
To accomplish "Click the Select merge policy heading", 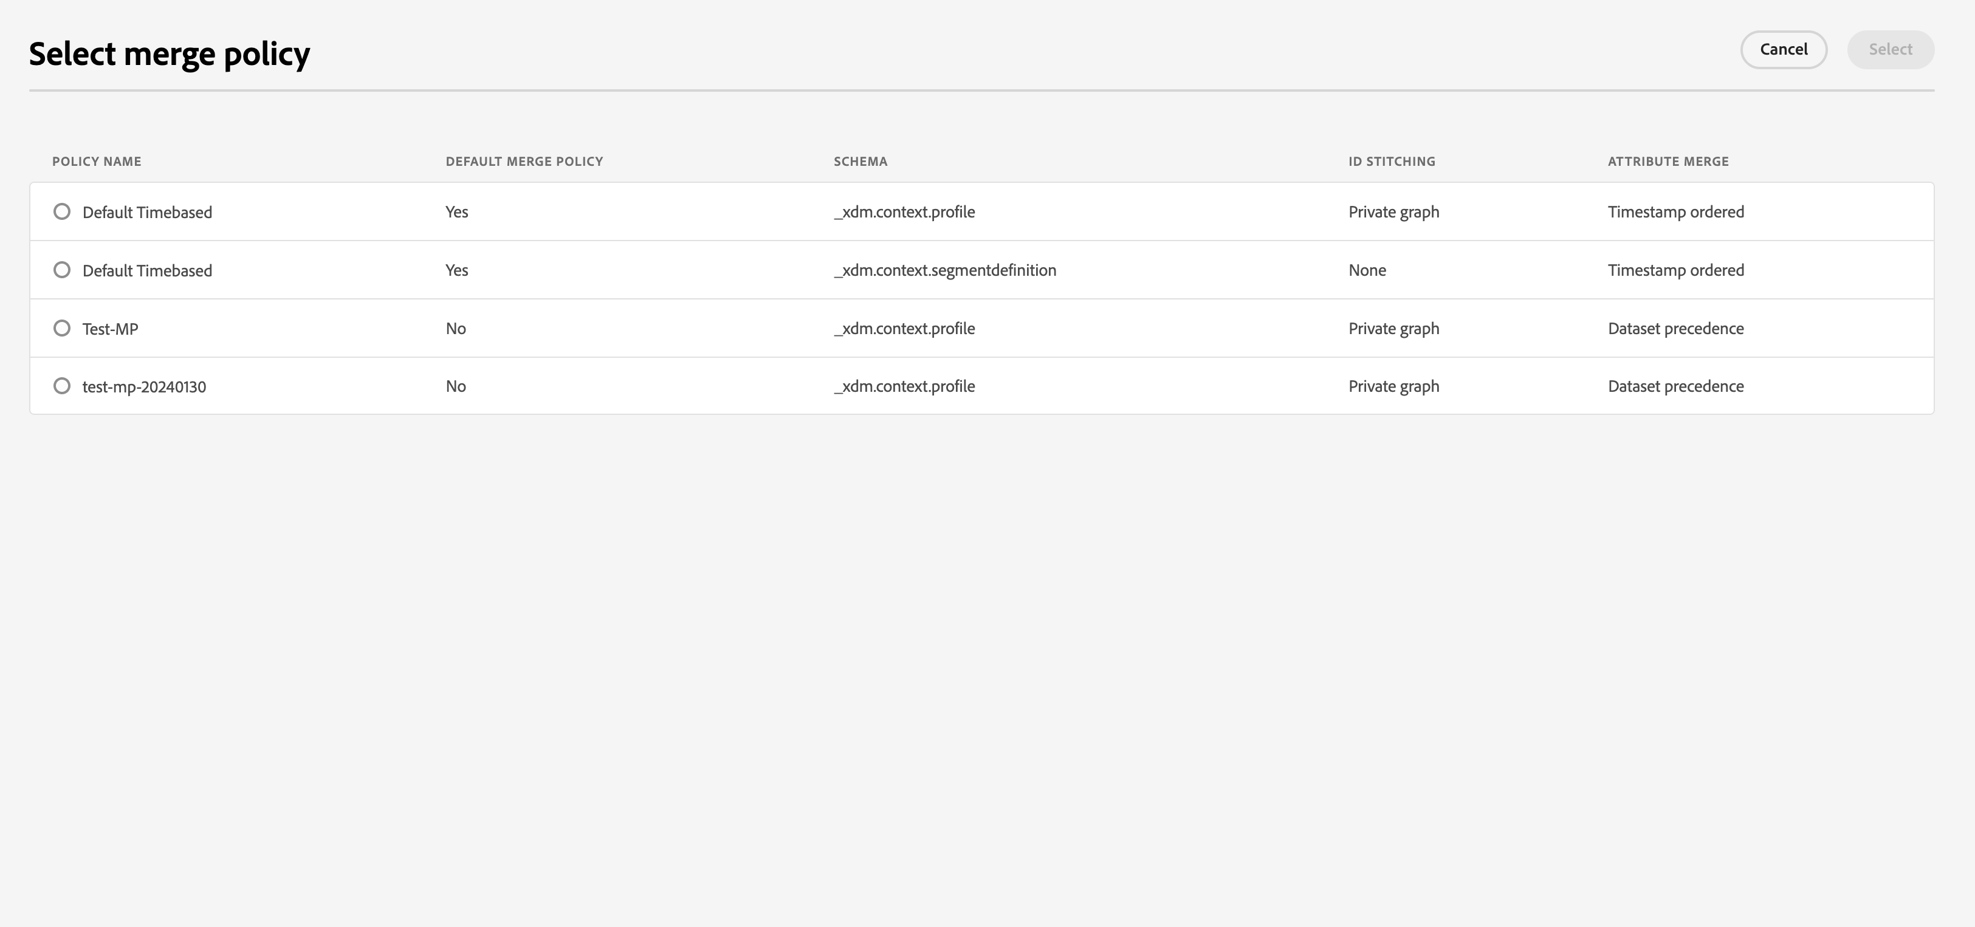I will 170,55.
